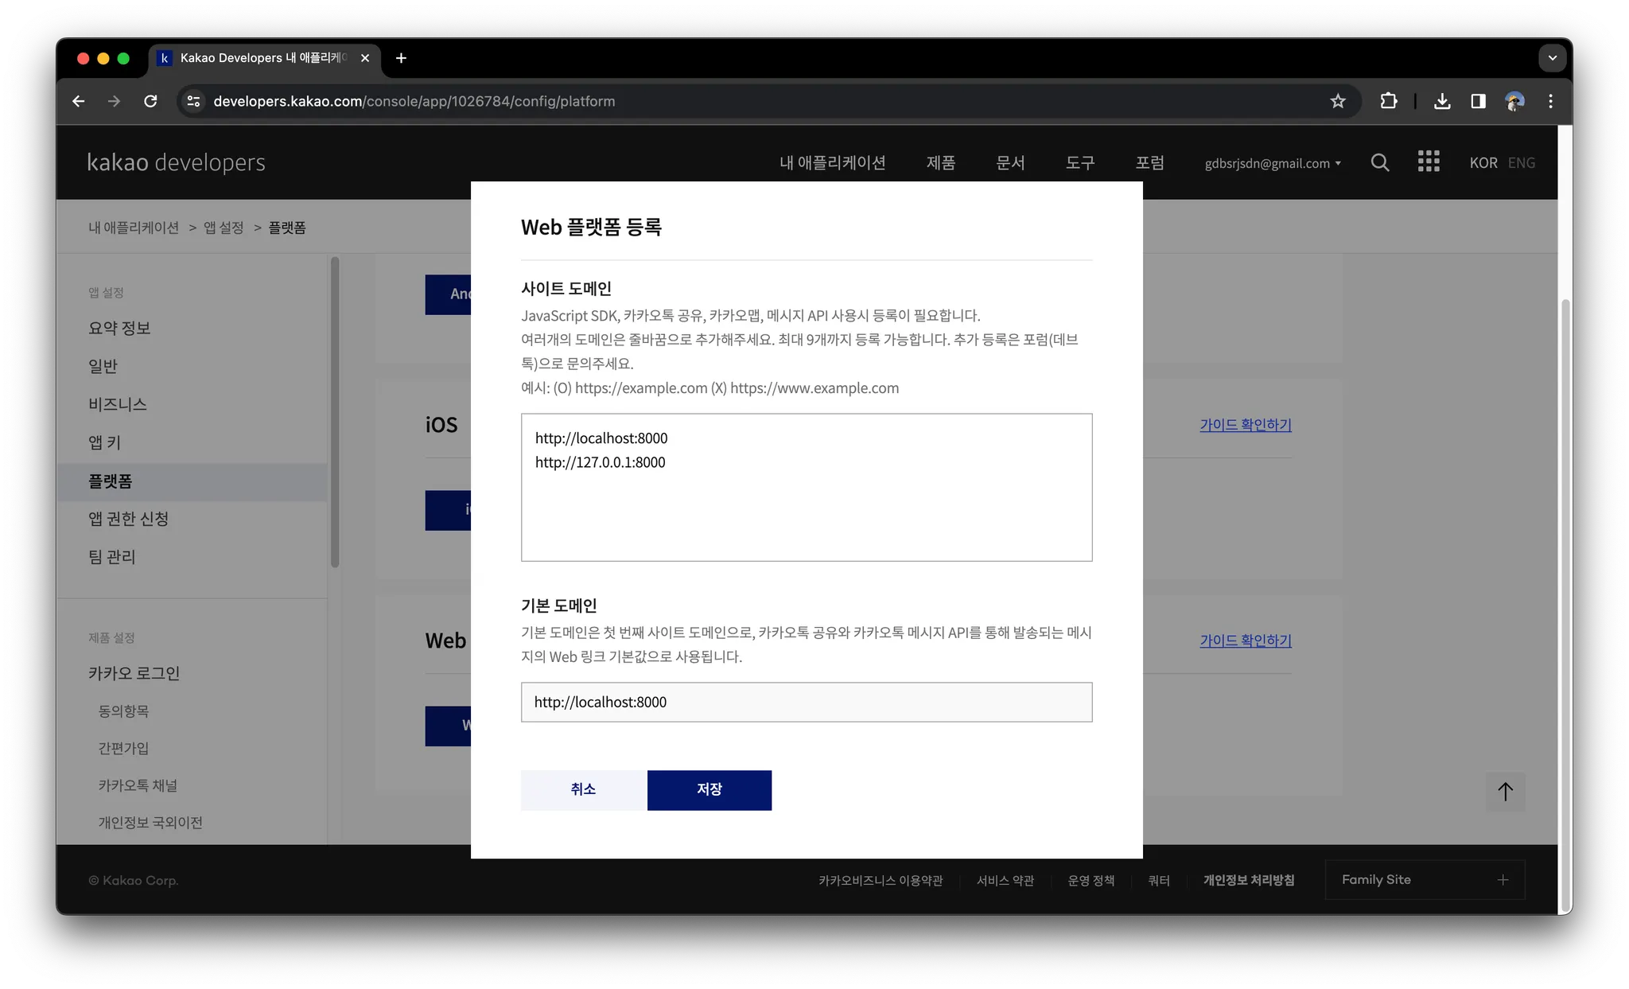
Task: Open the services grid icon menu
Action: point(1429,162)
